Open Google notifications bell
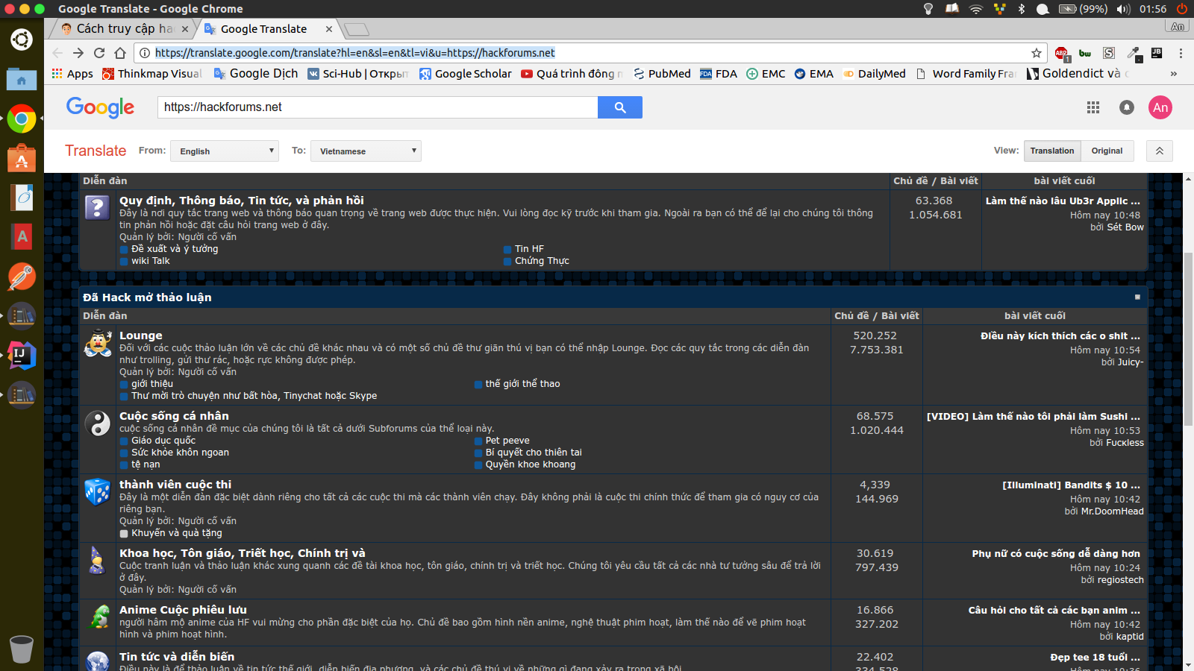Image resolution: width=1194 pixels, height=671 pixels. [1127, 107]
